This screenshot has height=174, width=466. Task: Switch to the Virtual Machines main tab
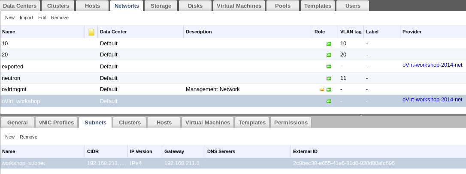pos(239,6)
